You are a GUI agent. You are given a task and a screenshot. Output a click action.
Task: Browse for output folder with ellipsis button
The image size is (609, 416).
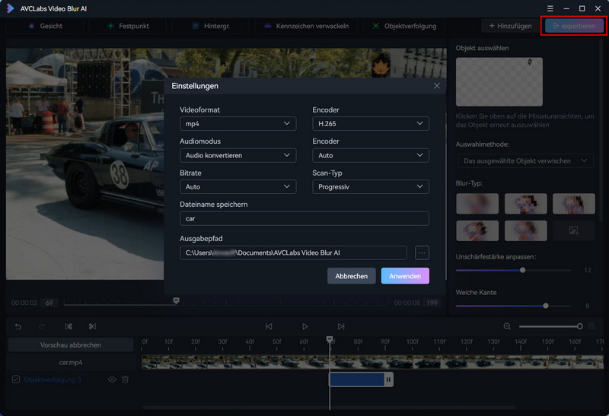(x=422, y=252)
